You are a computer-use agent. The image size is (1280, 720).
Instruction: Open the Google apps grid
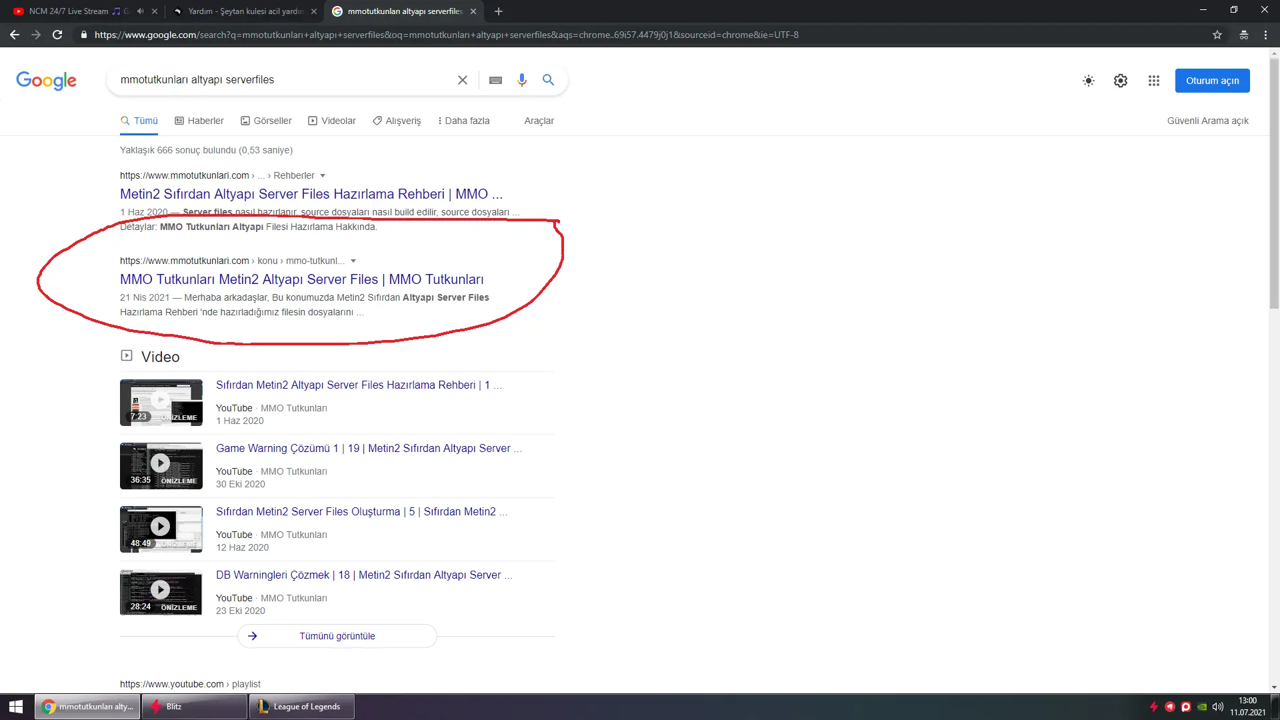[x=1154, y=81]
